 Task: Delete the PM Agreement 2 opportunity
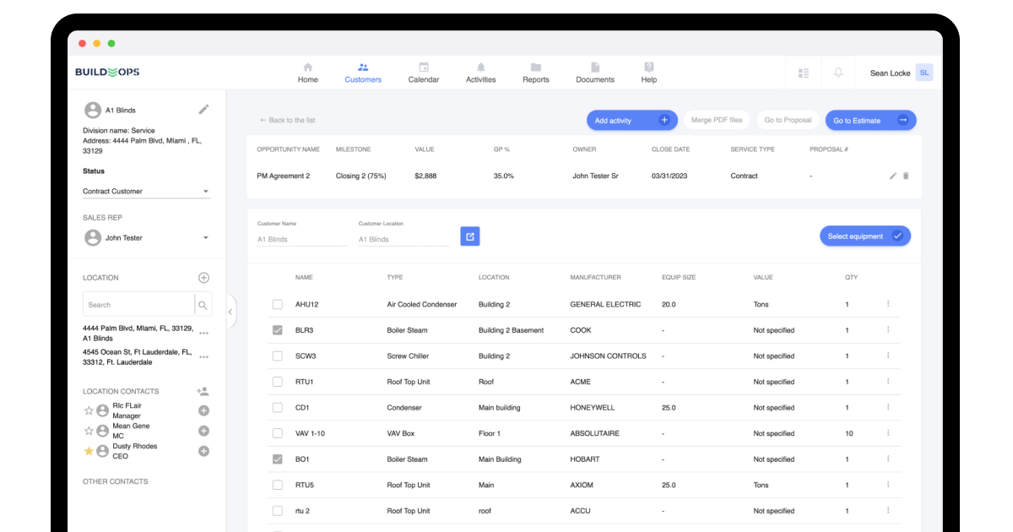[907, 176]
